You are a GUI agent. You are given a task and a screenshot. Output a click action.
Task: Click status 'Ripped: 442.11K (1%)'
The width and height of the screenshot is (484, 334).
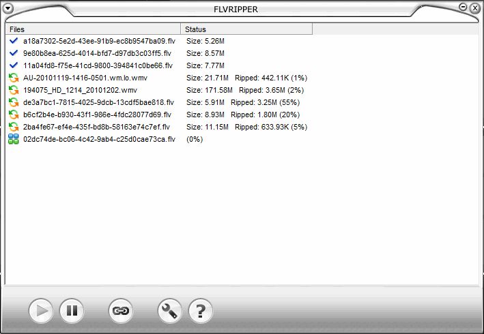[271, 78]
